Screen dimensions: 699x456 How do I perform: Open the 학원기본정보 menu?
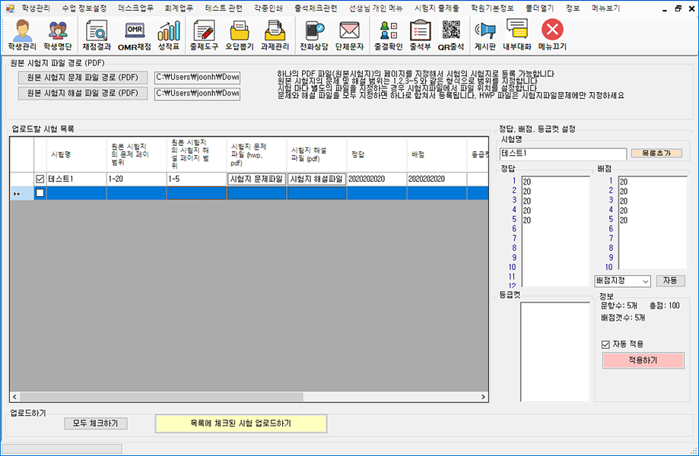(492, 8)
